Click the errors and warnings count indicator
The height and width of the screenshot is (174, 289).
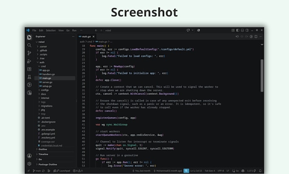click(x=78, y=171)
